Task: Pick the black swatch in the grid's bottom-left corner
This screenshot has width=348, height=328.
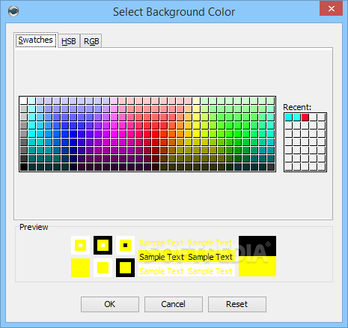Action: pos(24,167)
